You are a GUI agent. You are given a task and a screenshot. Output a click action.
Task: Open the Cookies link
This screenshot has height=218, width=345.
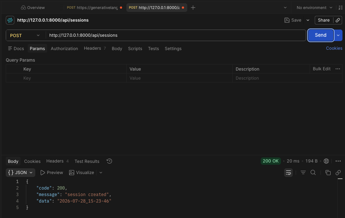coord(334,48)
